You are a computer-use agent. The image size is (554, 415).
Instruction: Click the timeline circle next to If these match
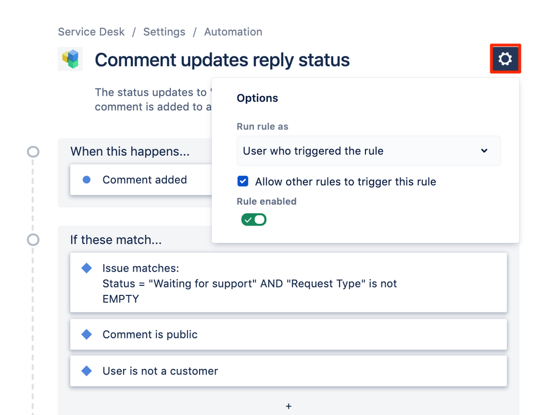pos(33,240)
